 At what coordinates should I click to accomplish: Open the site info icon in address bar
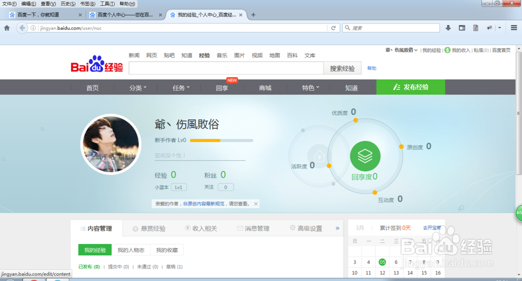(x=33, y=28)
